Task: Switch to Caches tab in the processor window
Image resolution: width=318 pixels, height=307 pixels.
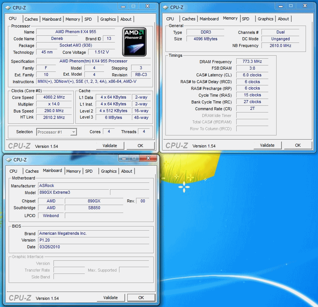Action: [x=31, y=19]
